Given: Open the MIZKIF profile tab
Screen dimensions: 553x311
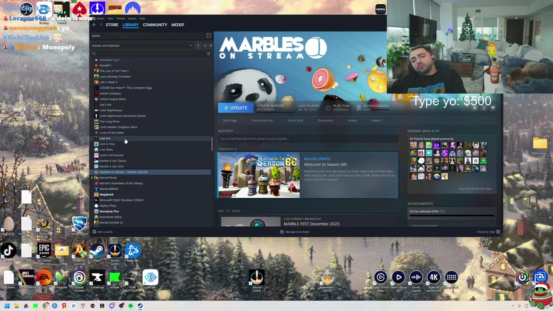Looking at the screenshot, I should pyautogui.click(x=178, y=25).
